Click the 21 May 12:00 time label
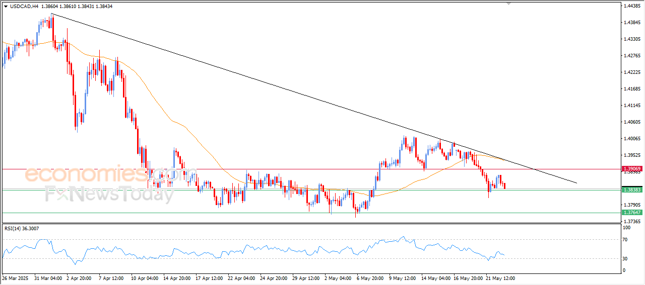Image resolution: width=645 pixels, height=285 pixels. (500, 278)
